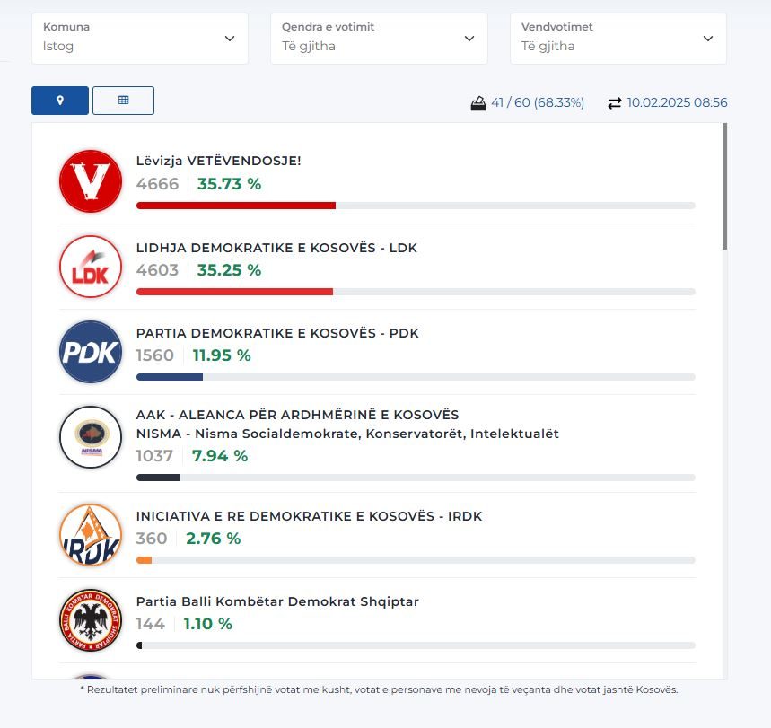Switch to table grid view
This screenshot has height=728, width=771.
pos(124,101)
